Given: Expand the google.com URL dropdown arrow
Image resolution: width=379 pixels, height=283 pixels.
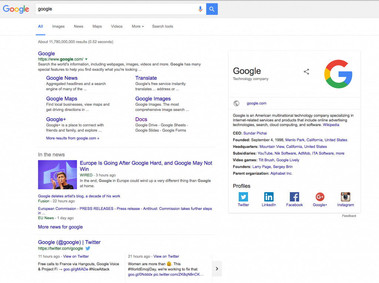Looking at the screenshot, I should (x=86, y=59).
